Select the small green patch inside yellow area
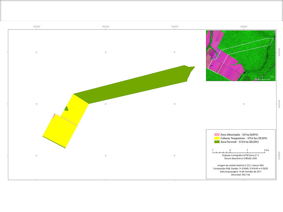Image resolution: width=283 pixels, height=212 pixels. coord(66,108)
